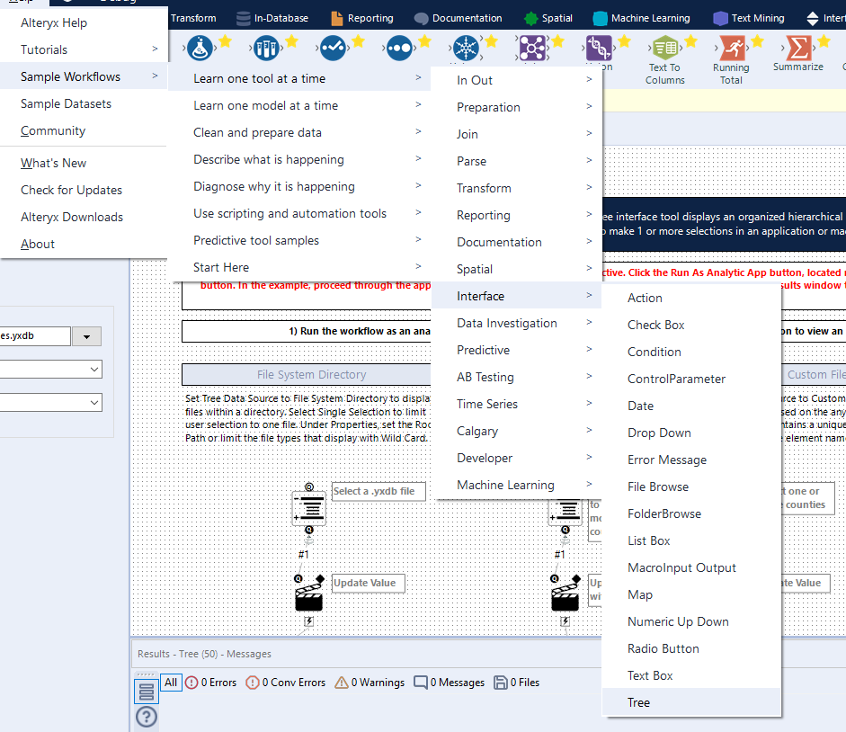Expand the Tutorials submenu
Screen dimensions: 846x732
click(84, 49)
